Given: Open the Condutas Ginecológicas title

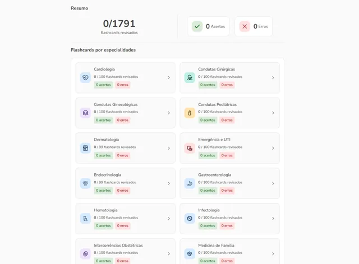Looking at the screenshot, I should [116, 104].
